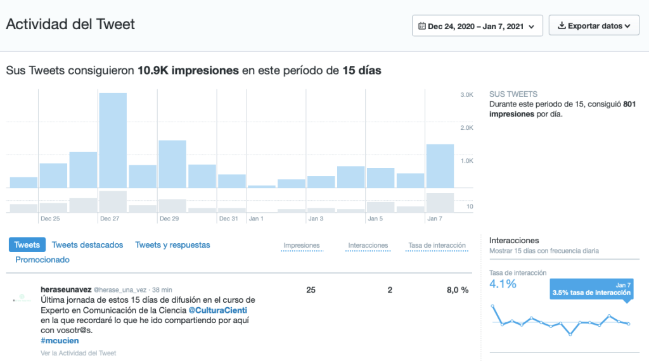Click the download icon beside Exportar datos
The image size is (649, 361).
point(561,27)
